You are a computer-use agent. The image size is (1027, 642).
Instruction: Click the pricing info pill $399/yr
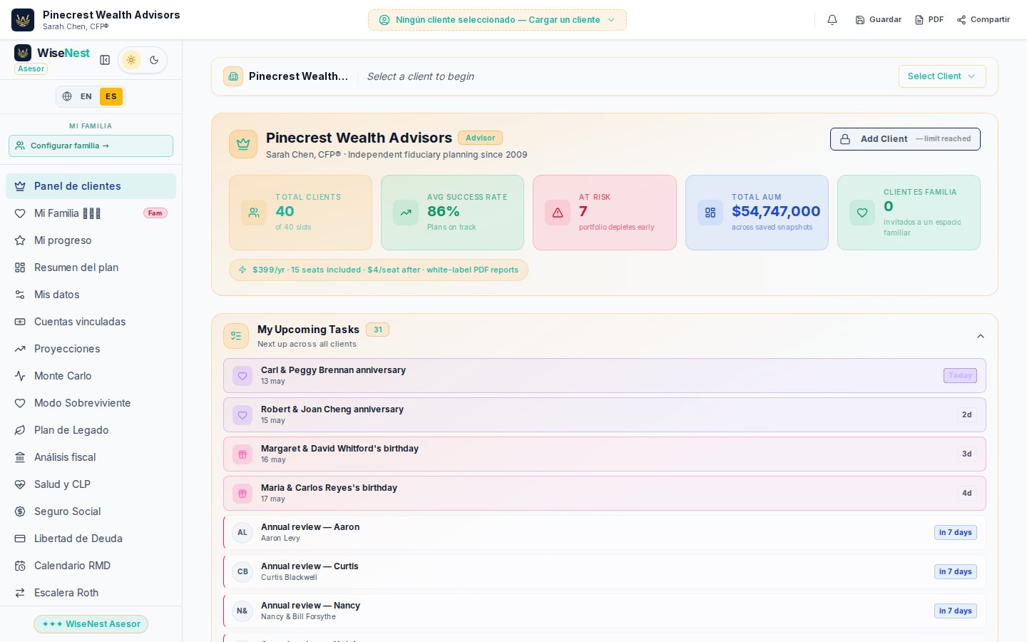tap(379, 270)
